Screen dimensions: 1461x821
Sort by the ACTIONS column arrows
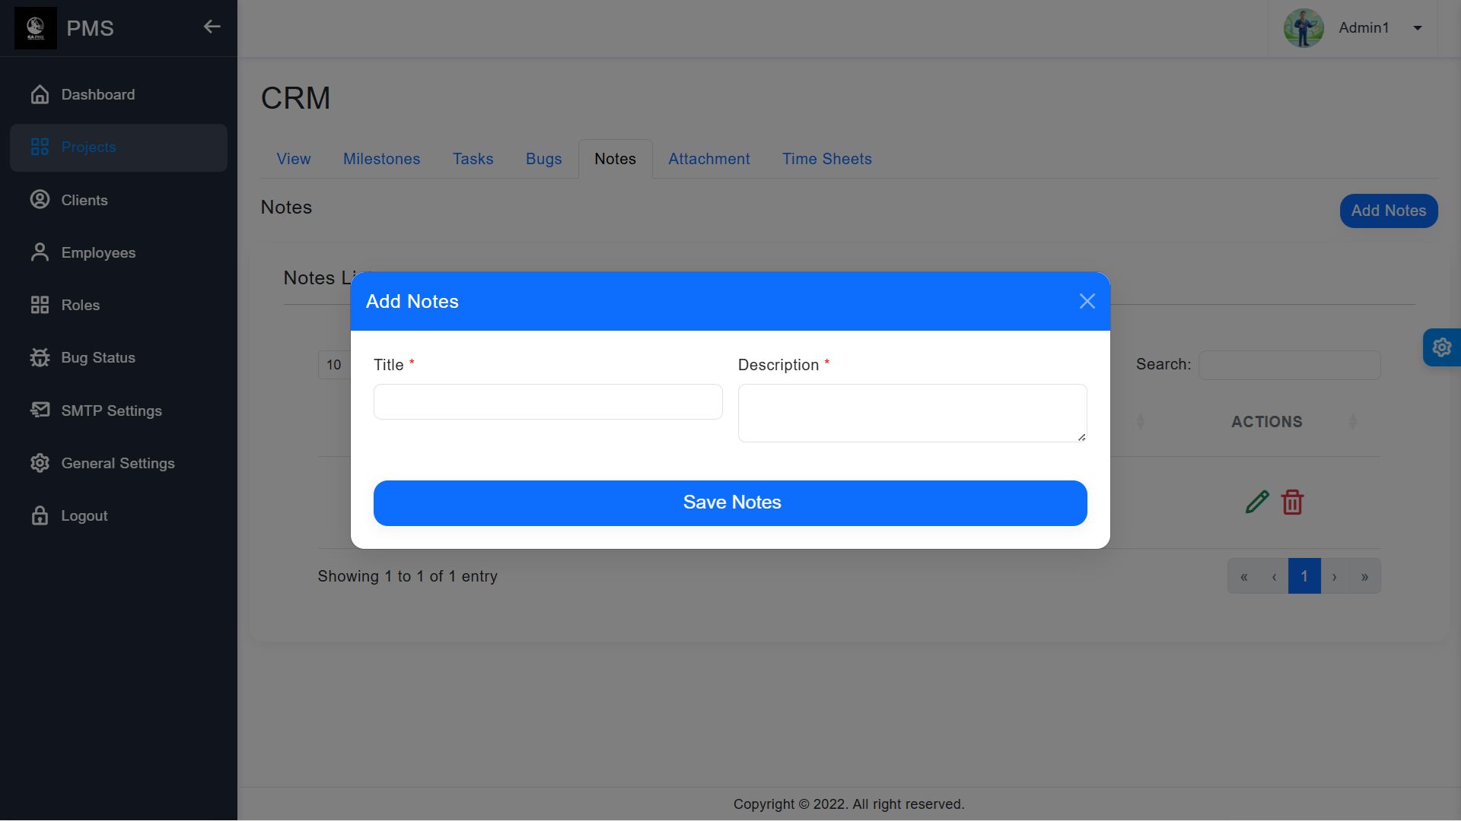coord(1352,422)
